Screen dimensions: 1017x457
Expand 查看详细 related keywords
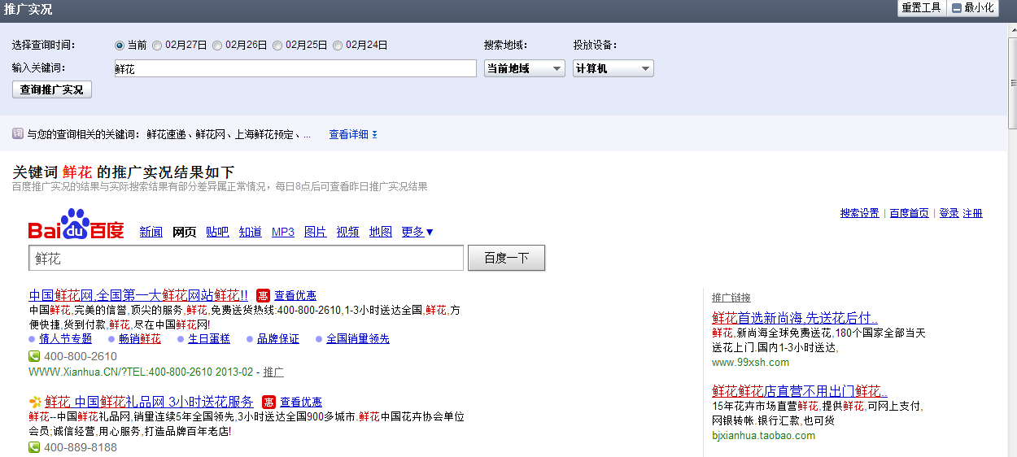(x=353, y=134)
